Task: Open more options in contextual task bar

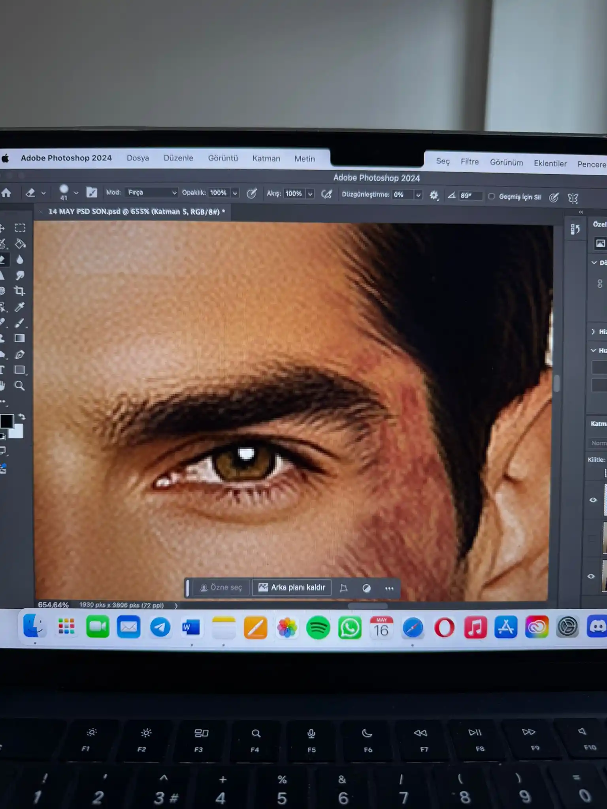Action: click(389, 589)
